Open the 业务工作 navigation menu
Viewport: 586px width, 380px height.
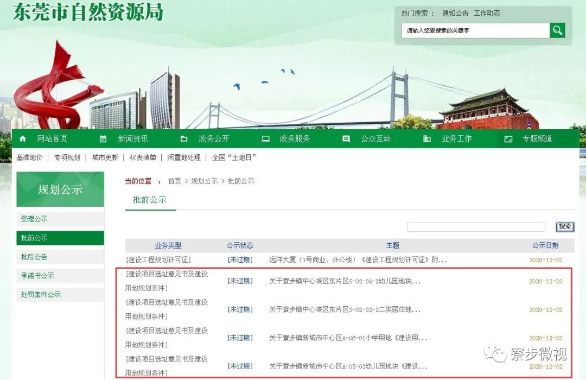[x=456, y=139]
